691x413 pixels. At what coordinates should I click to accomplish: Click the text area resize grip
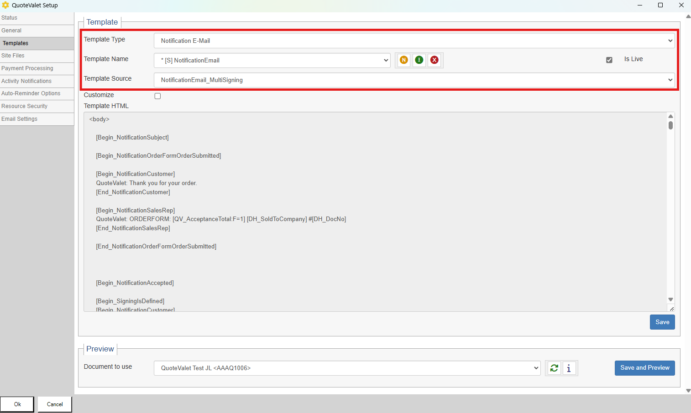point(671,309)
